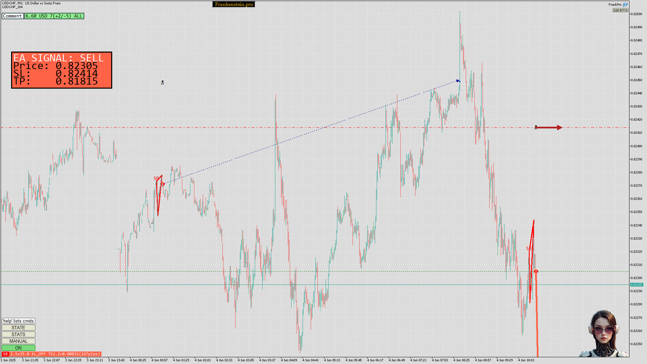This screenshot has height=364, width=647.
Task: Toggle the MANUAL mode button
Action: [x=18, y=341]
